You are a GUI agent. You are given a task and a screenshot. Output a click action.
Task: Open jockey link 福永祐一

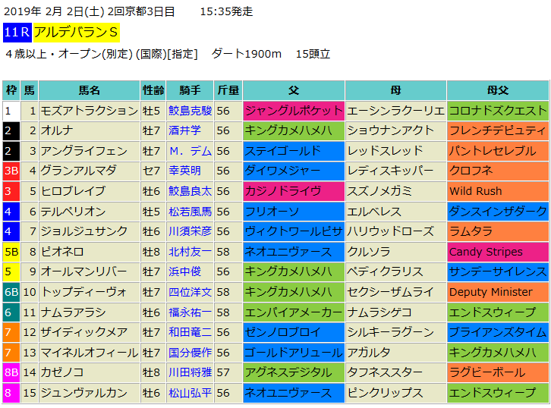tap(190, 312)
